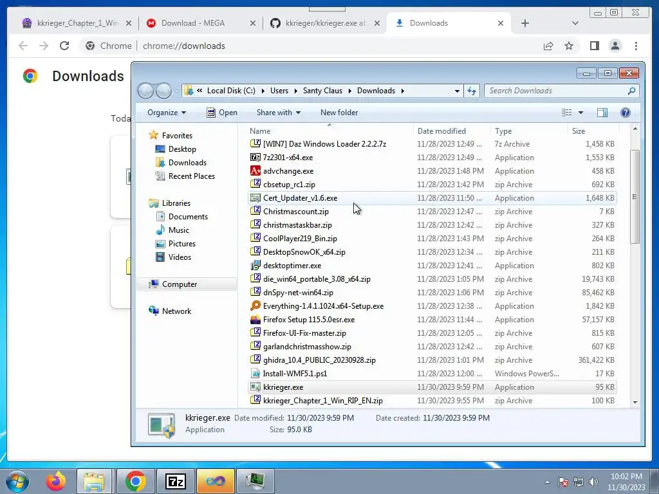Open the recent pages dropdown arrow

tap(177, 91)
